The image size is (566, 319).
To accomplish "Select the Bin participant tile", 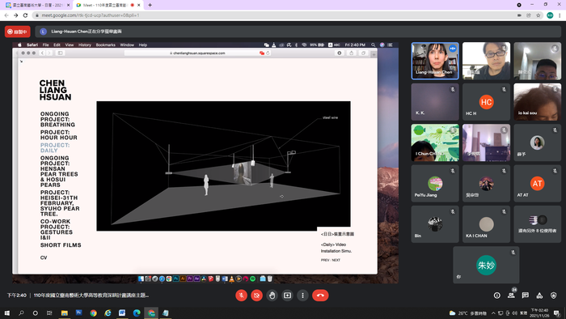I will [435, 224].
